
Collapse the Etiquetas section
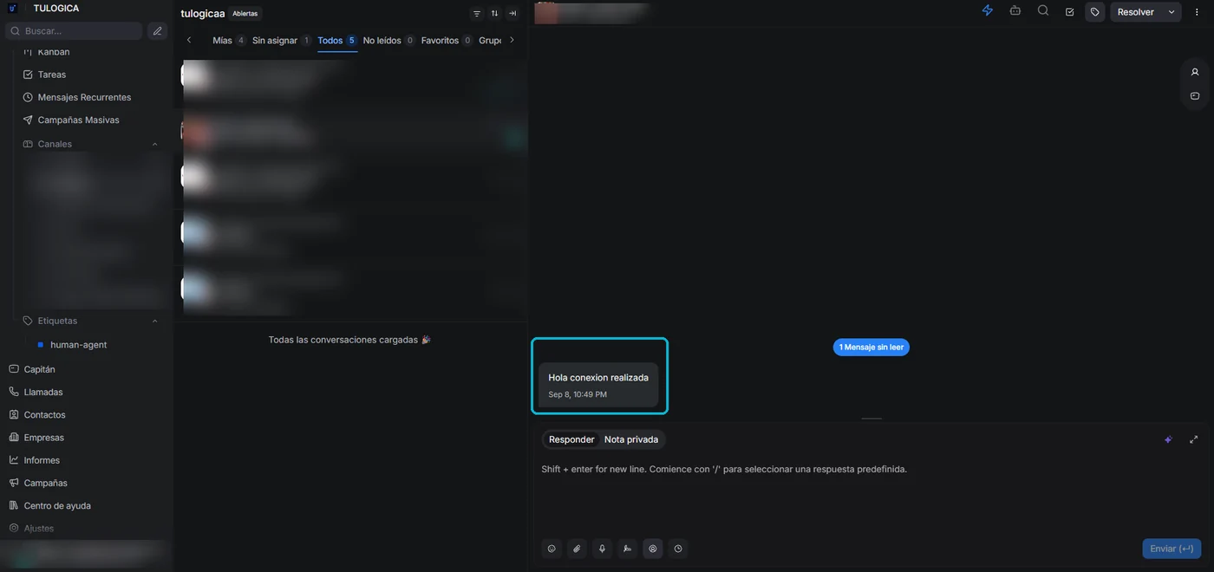click(x=154, y=321)
